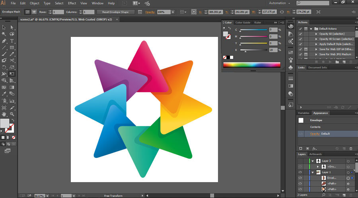Pick the Magic Wand tool

click(x=4, y=34)
